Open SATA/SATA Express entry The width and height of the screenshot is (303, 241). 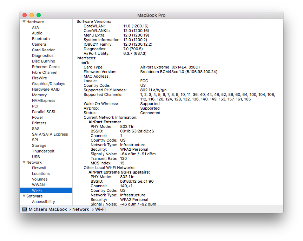coord(50,134)
